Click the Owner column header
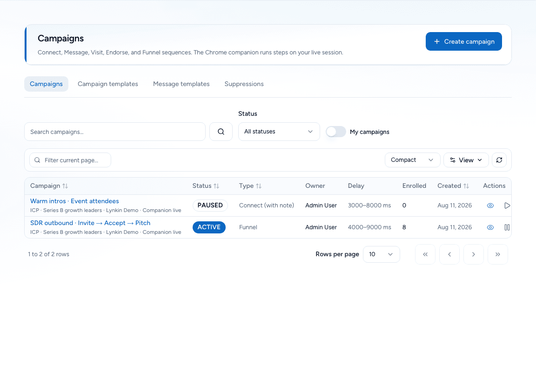Screen dimensions: 536x385 tap(315, 186)
